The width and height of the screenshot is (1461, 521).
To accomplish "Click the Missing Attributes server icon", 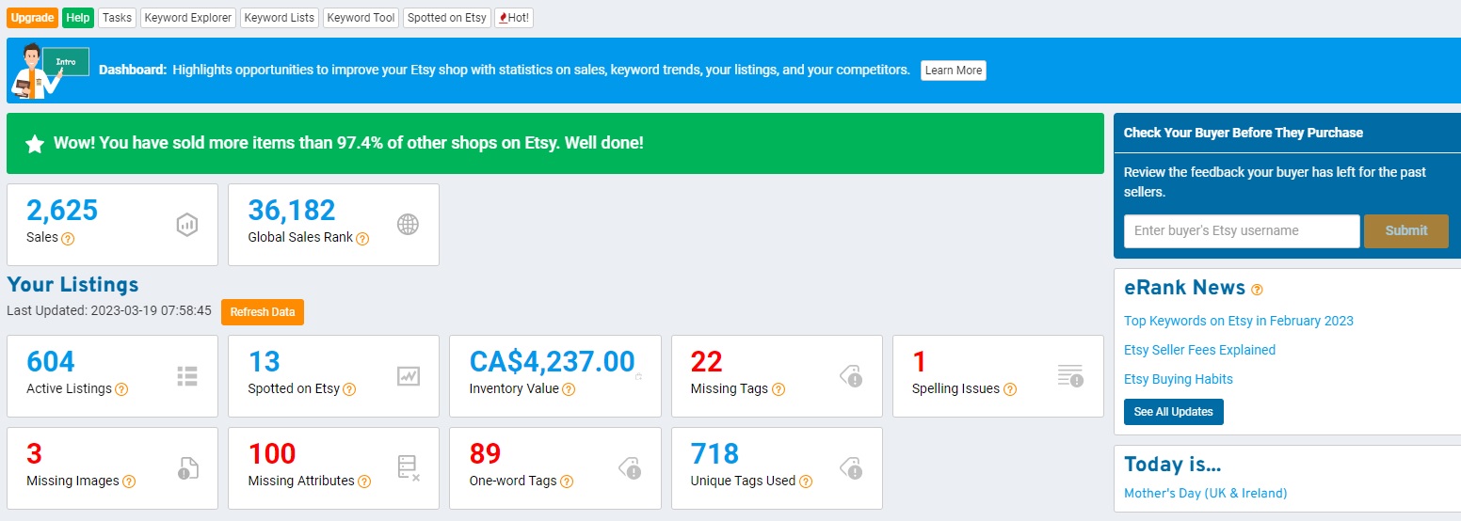I will [x=409, y=468].
